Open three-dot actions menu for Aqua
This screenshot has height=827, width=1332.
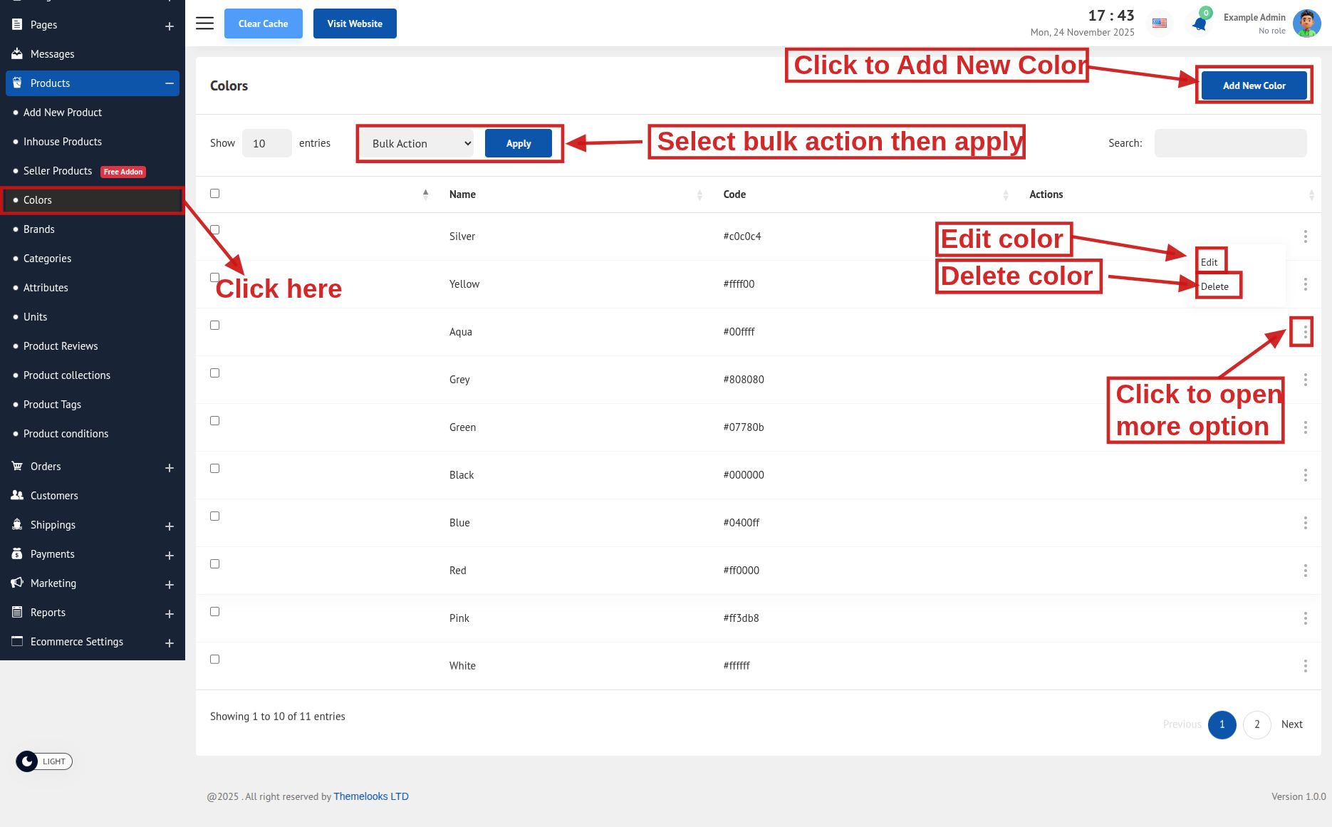pos(1305,332)
